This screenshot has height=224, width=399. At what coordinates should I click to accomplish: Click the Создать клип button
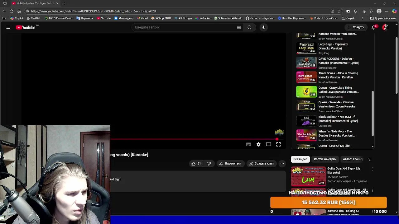pyautogui.click(x=261, y=164)
